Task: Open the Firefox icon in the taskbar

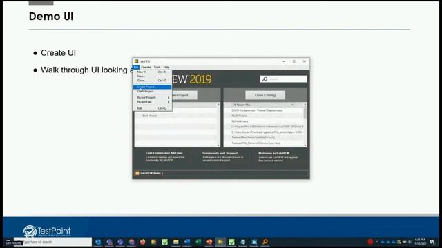Action: 143,242
